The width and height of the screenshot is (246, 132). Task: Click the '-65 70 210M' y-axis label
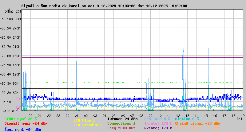(x=10, y=47)
